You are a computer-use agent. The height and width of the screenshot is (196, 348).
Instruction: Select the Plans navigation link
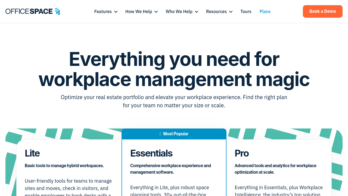tap(265, 11)
